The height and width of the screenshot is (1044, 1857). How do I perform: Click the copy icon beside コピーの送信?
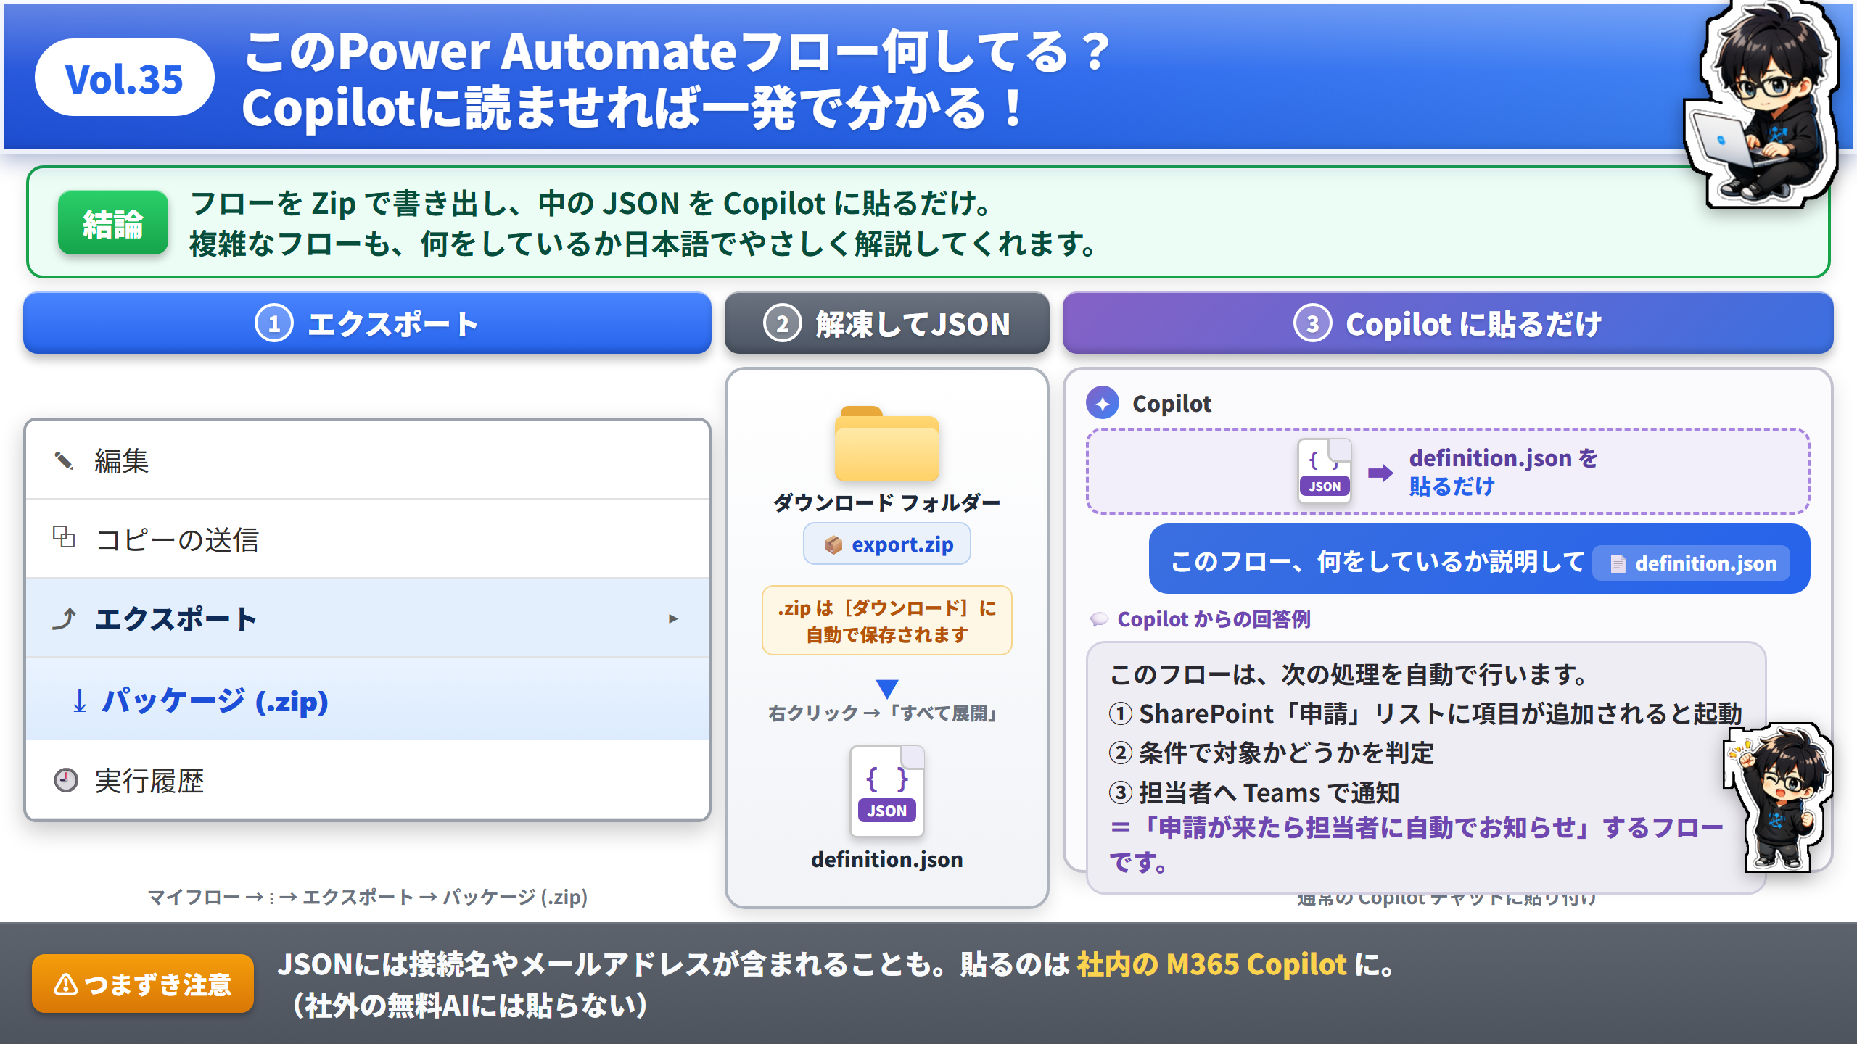pyautogui.click(x=64, y=536)
